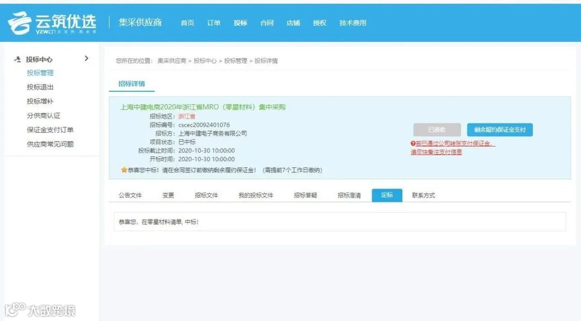Select 投标退出 in sidebar
Viewport: 581px width, 321px height.
point(40,87)
